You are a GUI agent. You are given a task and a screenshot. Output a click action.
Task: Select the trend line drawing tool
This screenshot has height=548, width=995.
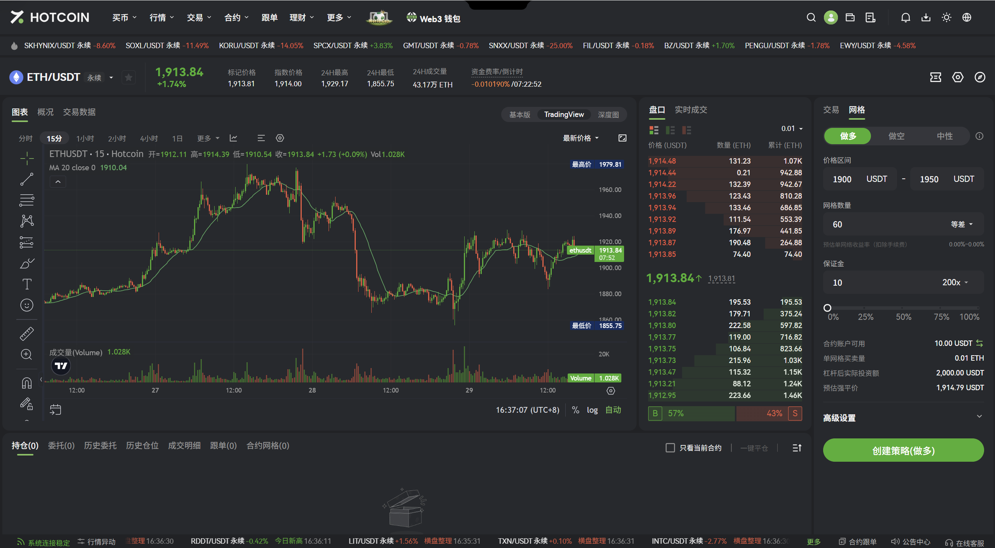(27, 179)
